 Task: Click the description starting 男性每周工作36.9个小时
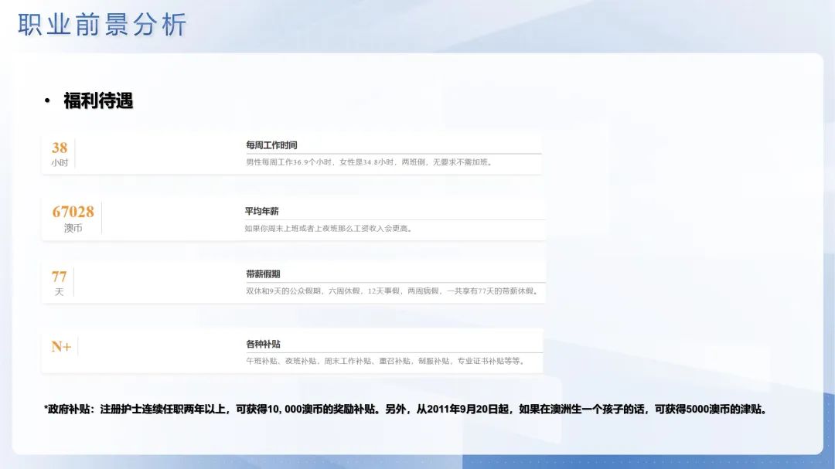[x=369, y=161]
